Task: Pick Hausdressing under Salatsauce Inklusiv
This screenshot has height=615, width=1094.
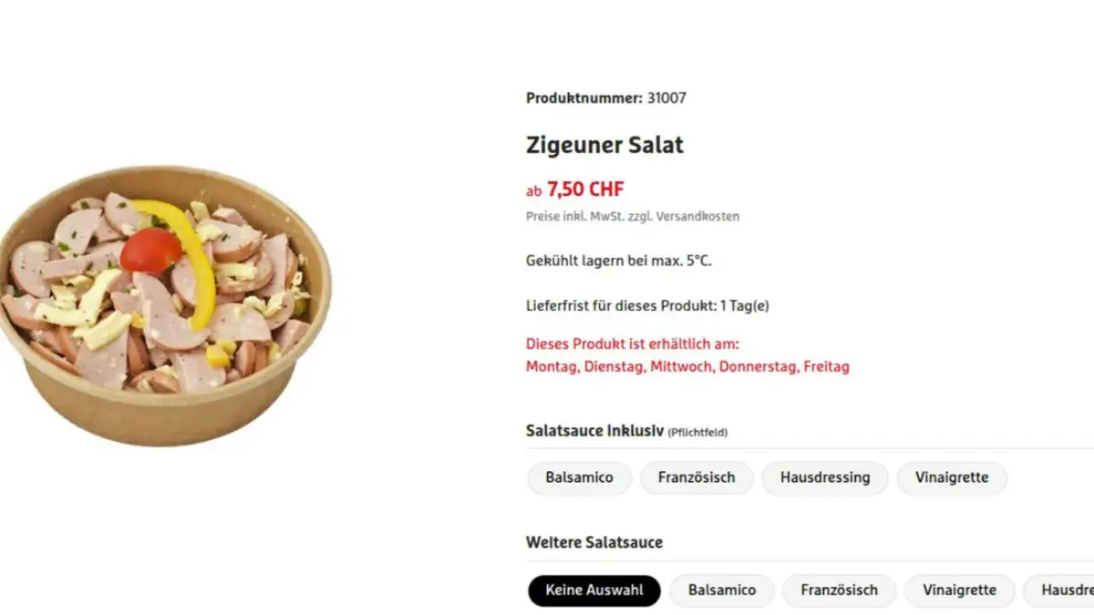Action: click(824, 477)
